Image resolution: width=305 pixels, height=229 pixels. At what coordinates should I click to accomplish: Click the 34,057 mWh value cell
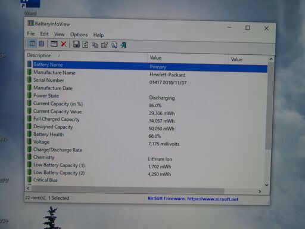(x=161, y=121)
